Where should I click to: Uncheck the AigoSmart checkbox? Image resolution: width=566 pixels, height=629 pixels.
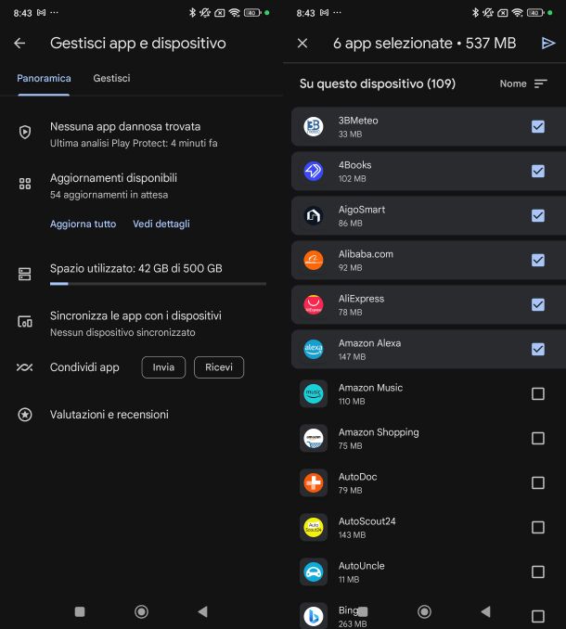(538, 216)
